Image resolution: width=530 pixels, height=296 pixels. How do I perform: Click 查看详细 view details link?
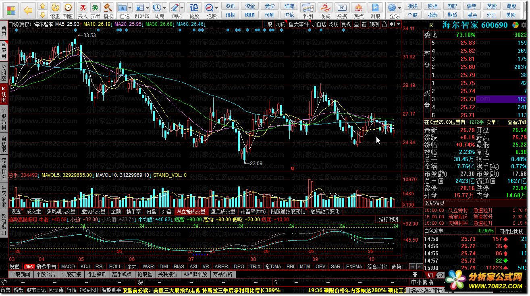coord(517,122)
